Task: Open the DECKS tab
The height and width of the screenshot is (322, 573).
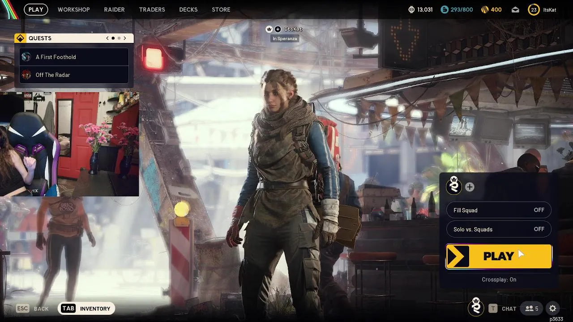Action: (x=188, y=9)
